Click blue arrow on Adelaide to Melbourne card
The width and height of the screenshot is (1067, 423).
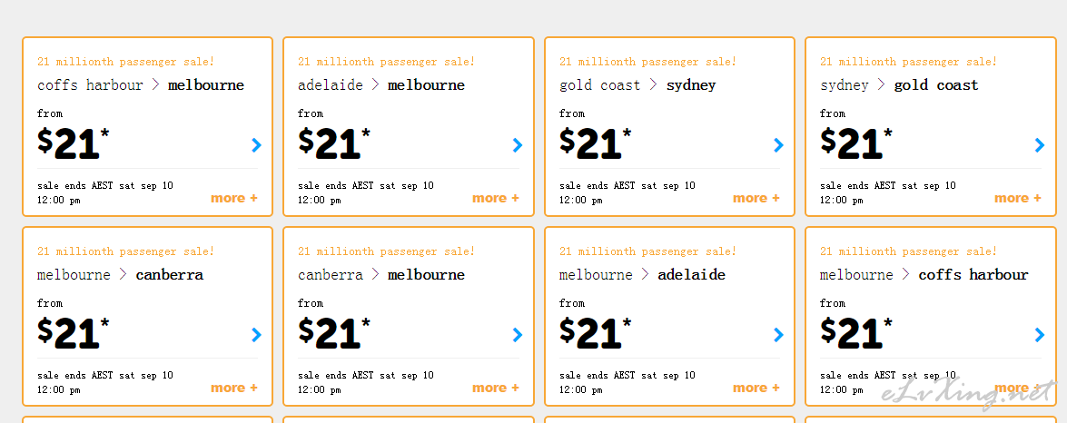518,145
